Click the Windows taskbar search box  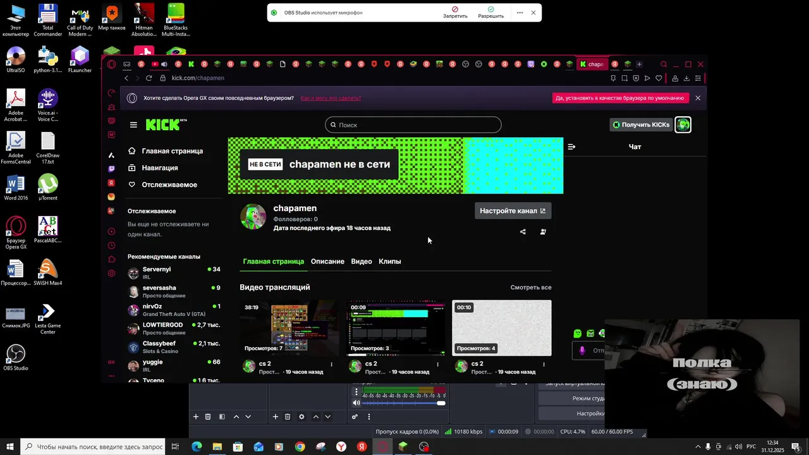(93, 447)
